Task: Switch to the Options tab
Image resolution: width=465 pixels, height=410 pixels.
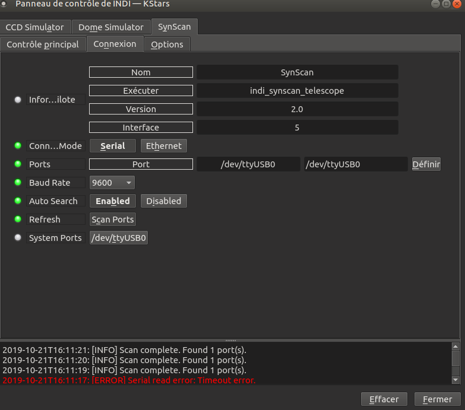Action: click(167, 45)
